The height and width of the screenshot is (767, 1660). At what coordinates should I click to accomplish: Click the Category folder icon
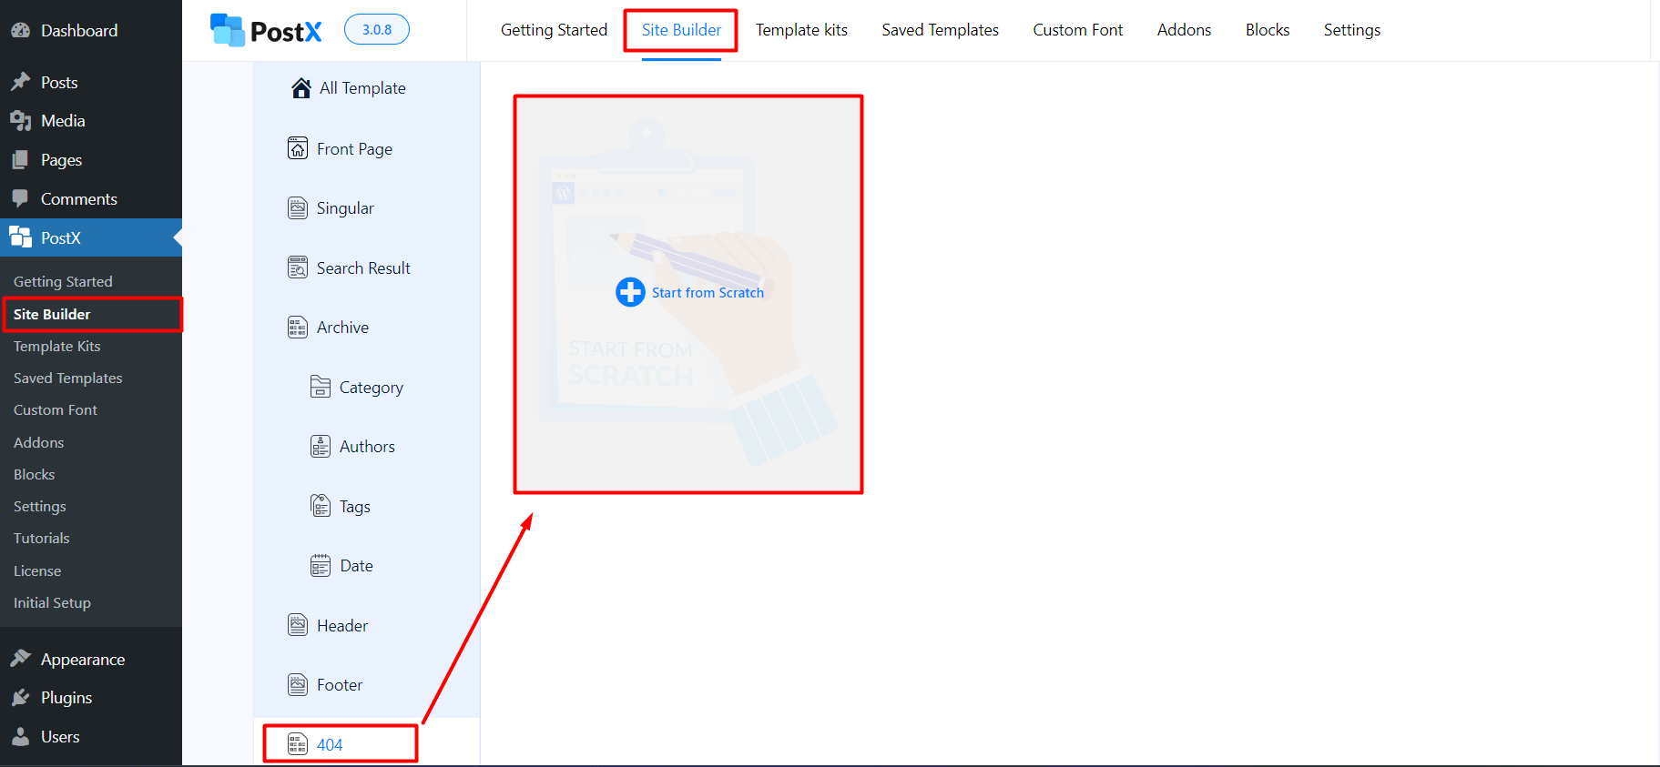tap(321, 387)
